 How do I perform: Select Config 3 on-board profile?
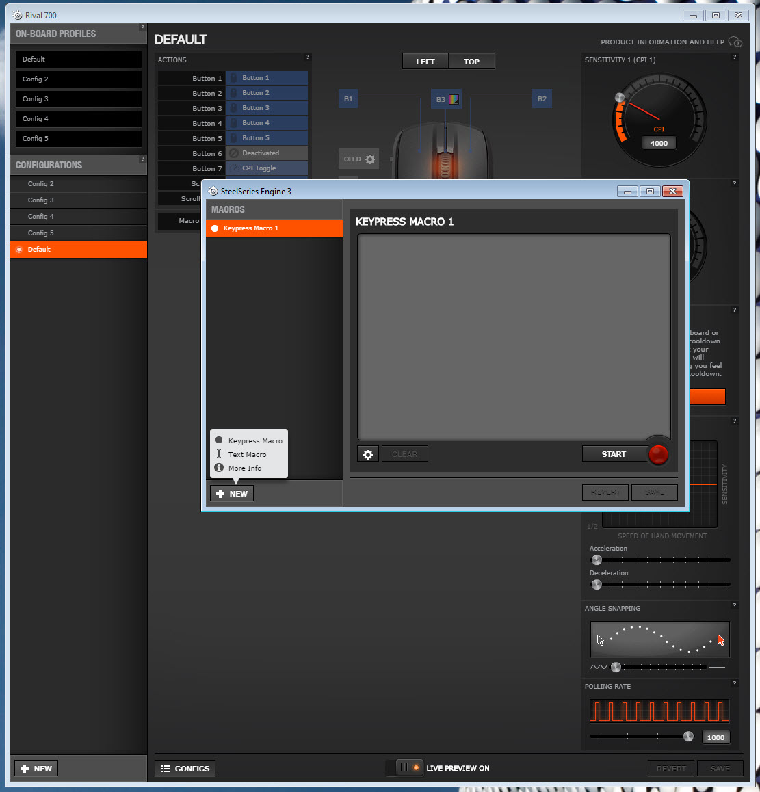[x=78, y=98]
